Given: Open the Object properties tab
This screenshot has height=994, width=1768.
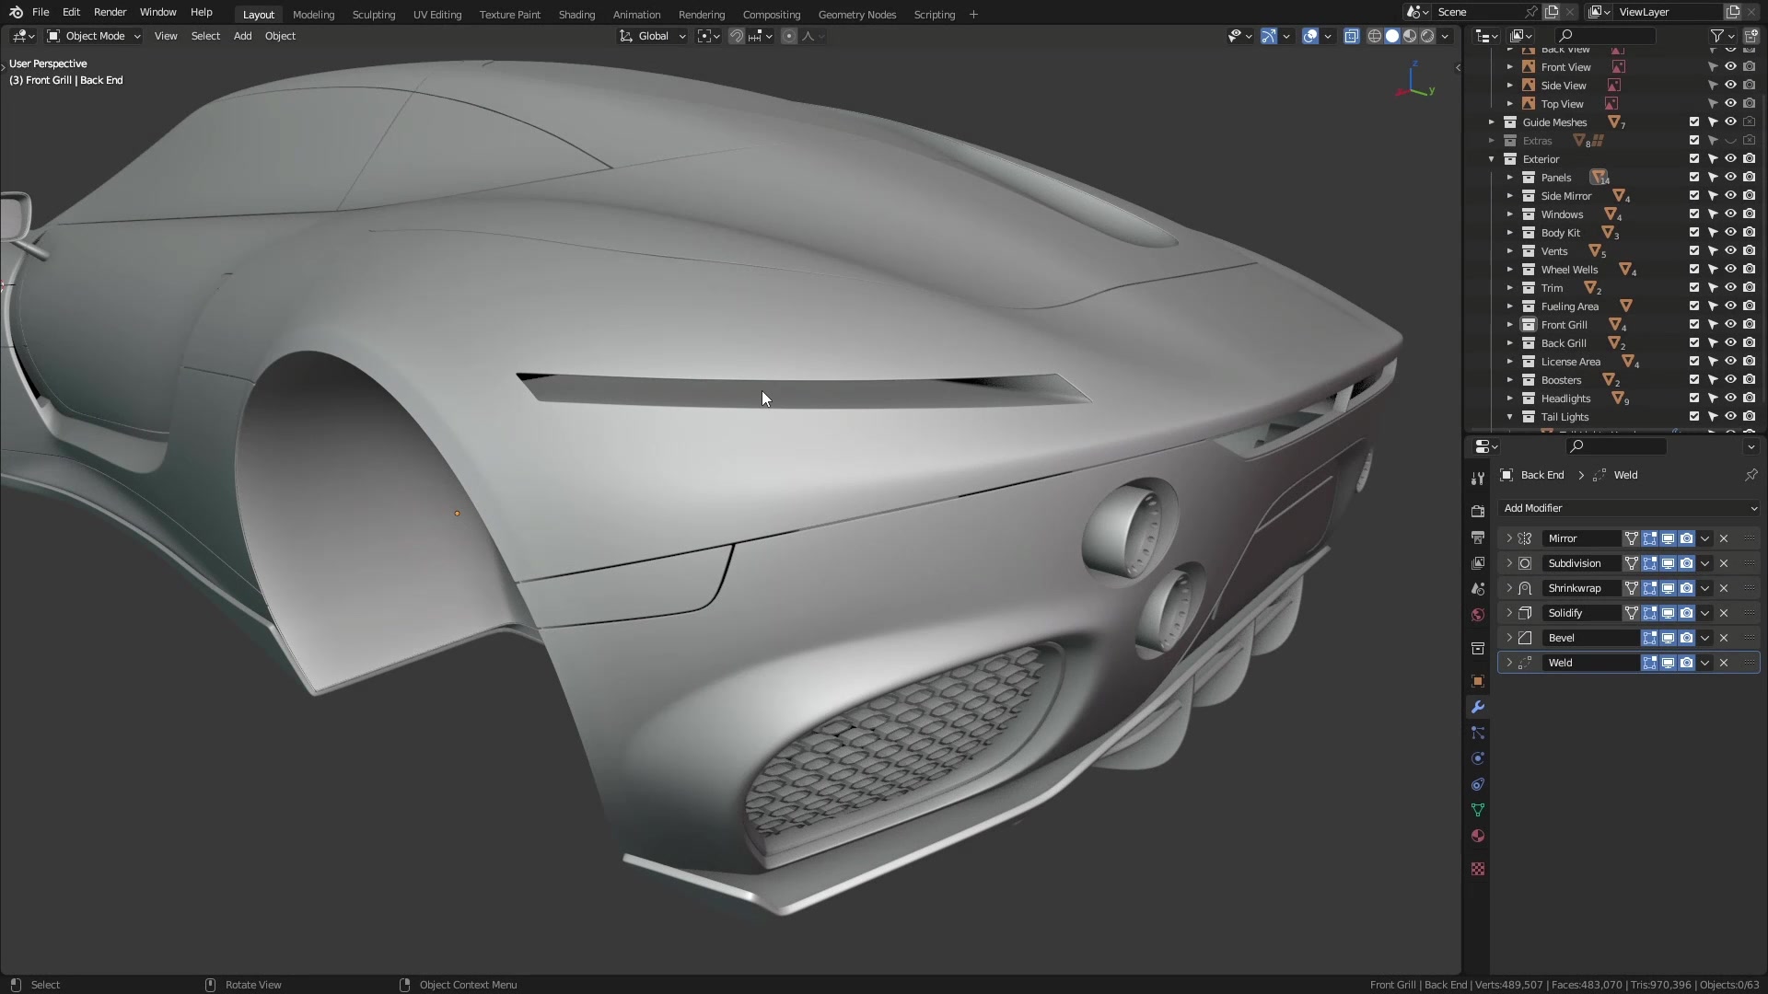Looking at the screenshot, I should coord(1478,681).
